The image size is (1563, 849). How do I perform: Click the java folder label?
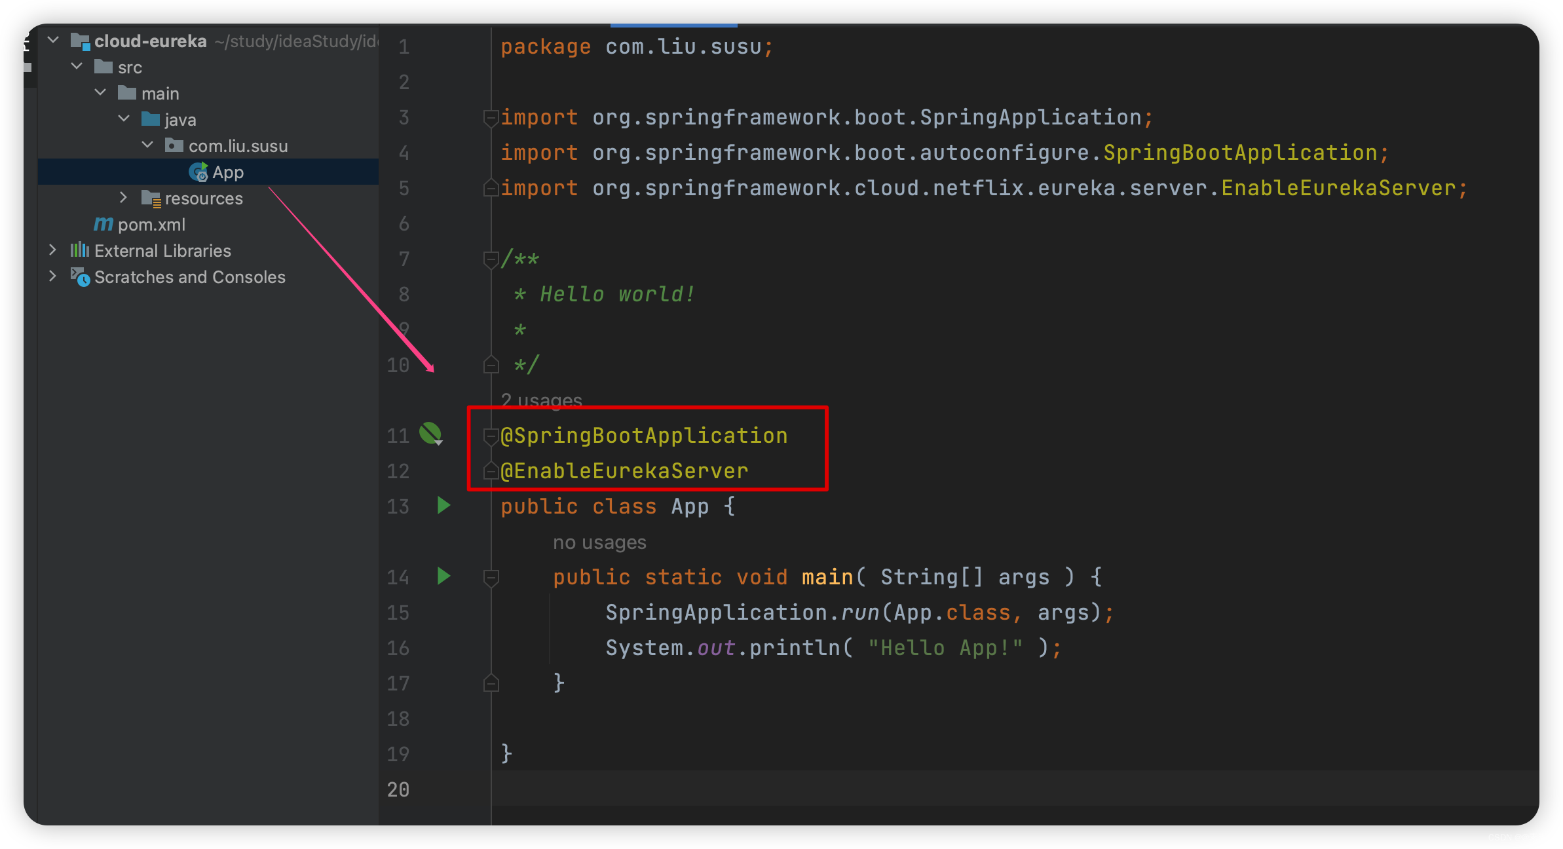pos(180,121)
